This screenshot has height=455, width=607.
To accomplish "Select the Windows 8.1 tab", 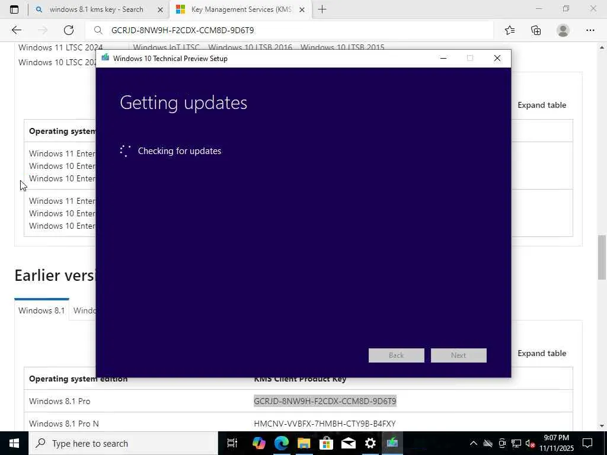I will coord(41,310).
